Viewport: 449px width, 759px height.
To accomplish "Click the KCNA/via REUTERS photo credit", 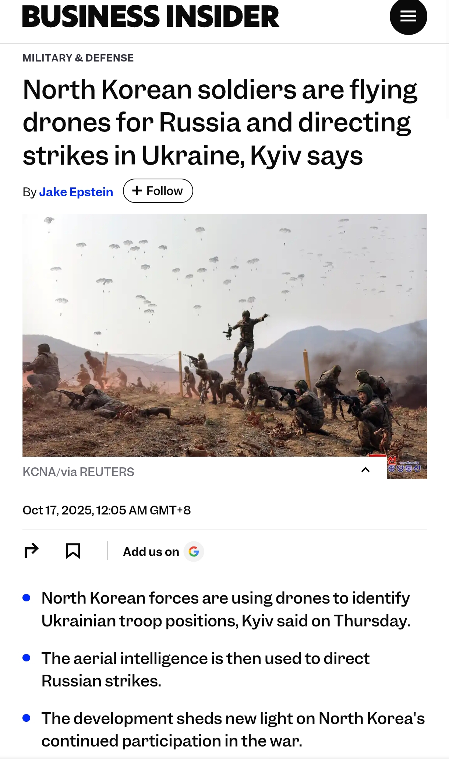I will [78, 472].
